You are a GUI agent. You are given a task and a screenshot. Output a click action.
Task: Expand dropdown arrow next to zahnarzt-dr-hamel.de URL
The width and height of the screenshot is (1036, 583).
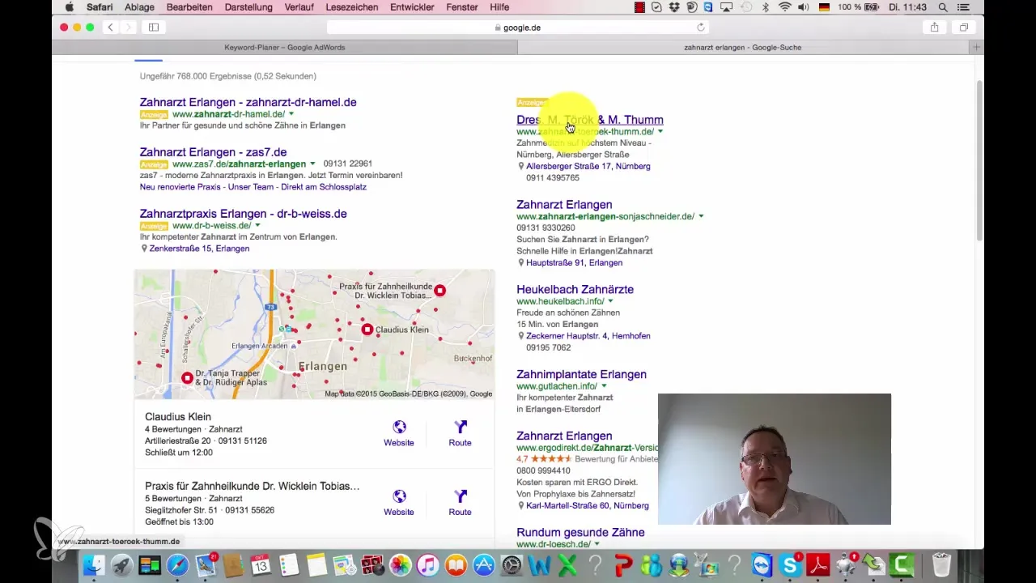(291, 114)
